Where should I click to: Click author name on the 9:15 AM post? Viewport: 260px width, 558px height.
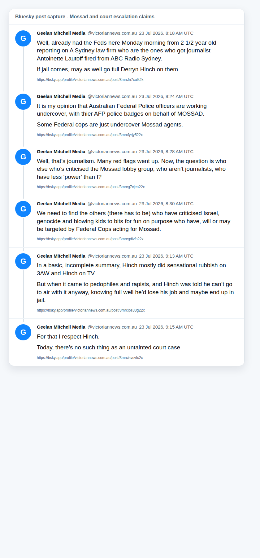point(61,327)
